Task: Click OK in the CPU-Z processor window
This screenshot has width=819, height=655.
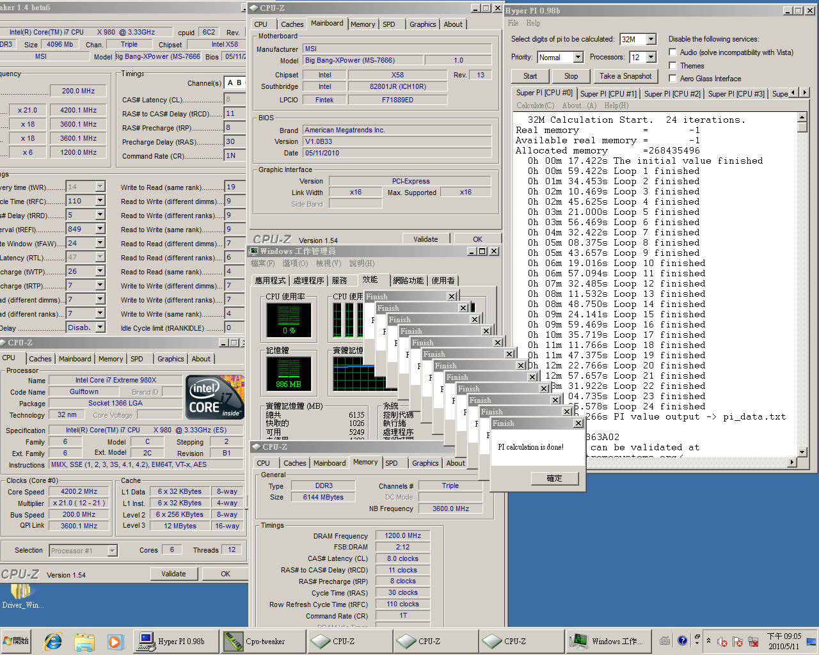Action: coord(226,574)
